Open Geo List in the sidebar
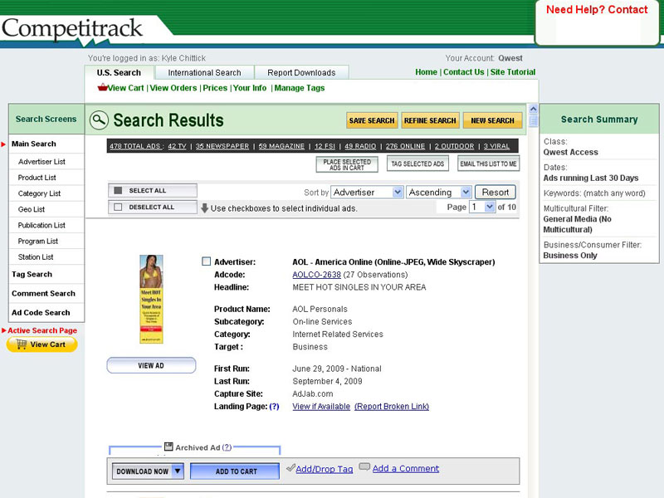This screenshot has width=664, height=498. pyautogui.click(x=32, y=209)
